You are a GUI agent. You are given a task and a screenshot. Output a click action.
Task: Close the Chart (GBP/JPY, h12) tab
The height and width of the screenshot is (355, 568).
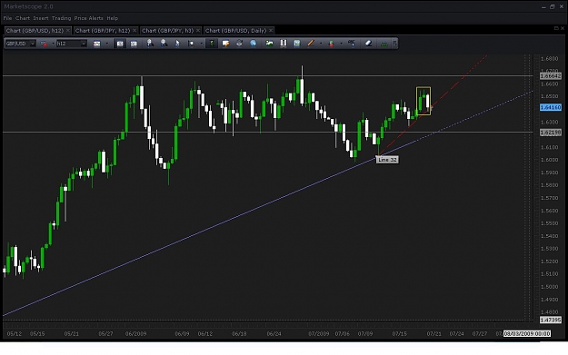(135, 30)
